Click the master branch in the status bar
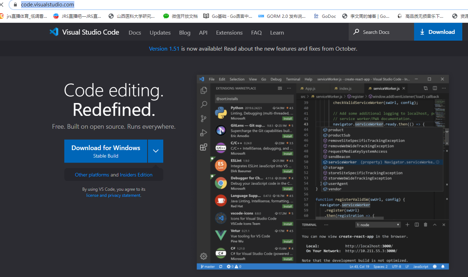This screenshot has width=468, height=277. point(208,267)
